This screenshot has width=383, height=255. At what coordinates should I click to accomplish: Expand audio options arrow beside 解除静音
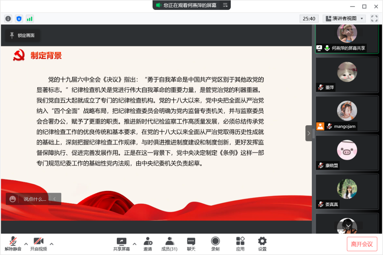point(26,244)
